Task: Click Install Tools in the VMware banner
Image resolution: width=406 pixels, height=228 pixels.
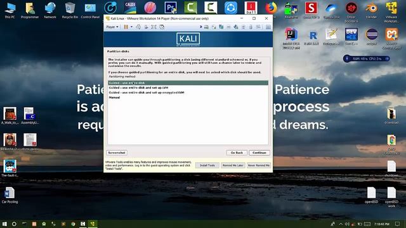Action: point(207,165)
